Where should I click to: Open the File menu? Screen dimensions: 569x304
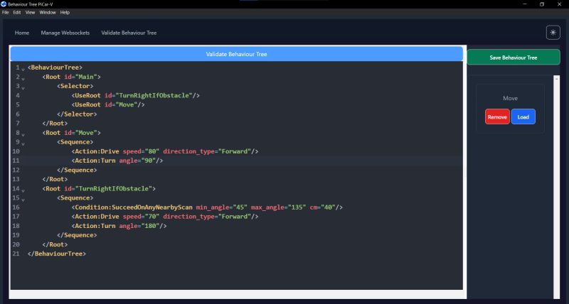[x=6, y=12]
